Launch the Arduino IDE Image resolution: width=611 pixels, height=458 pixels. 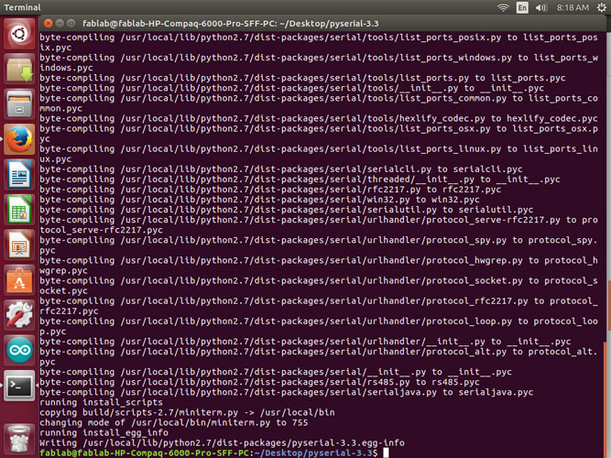pyautogui.click(x=19, y=350)
